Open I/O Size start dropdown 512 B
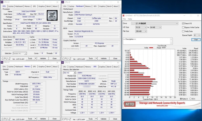The image size is (202, 121). point(141,27)
